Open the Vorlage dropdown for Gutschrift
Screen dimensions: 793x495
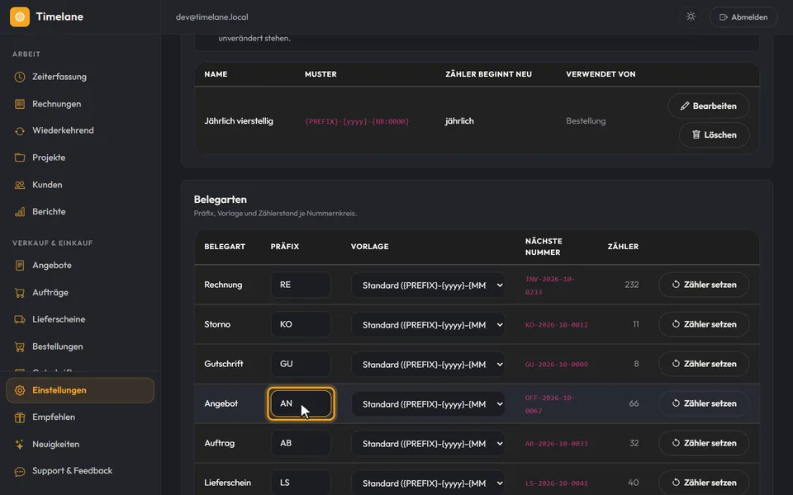tap(428, 364)
